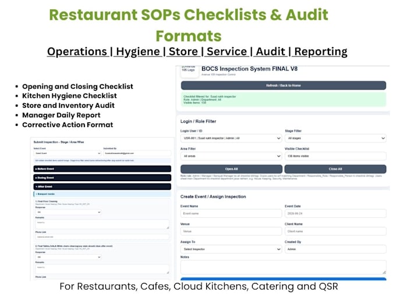Click the Close All button
The width and height of the screenshot is (396, 297).
335,169
